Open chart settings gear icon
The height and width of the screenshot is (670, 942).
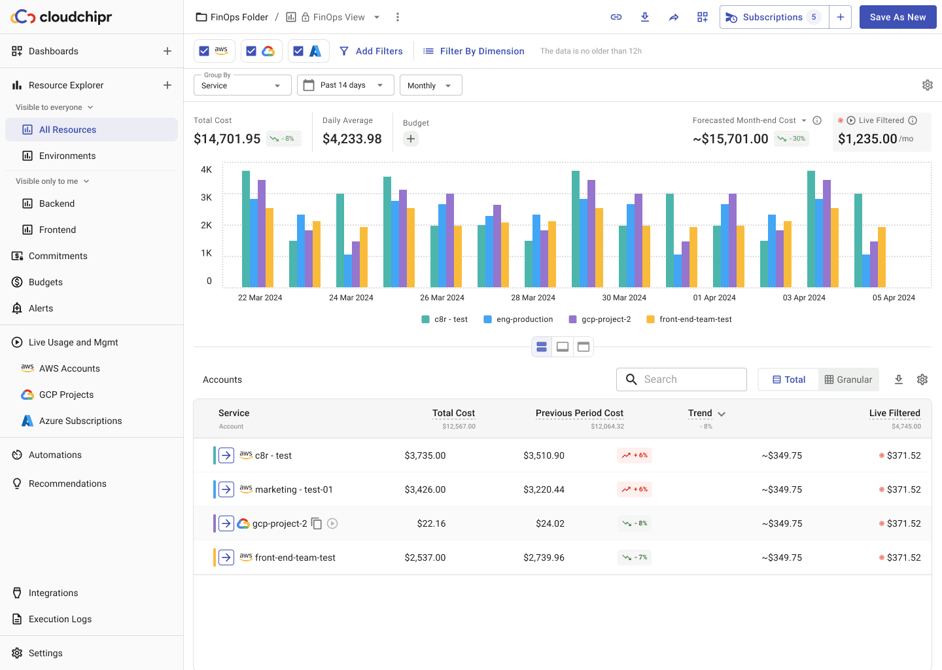pyautogui.click(x=928, y=85)
